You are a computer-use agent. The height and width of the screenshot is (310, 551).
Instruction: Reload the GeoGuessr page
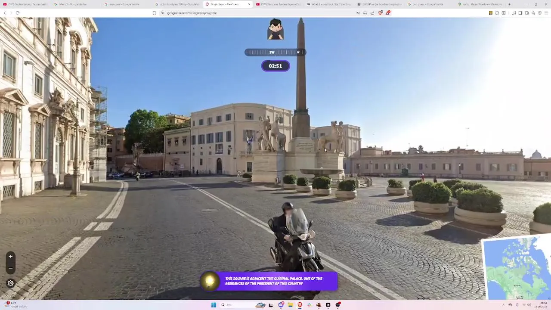click(x=18, y=13)
